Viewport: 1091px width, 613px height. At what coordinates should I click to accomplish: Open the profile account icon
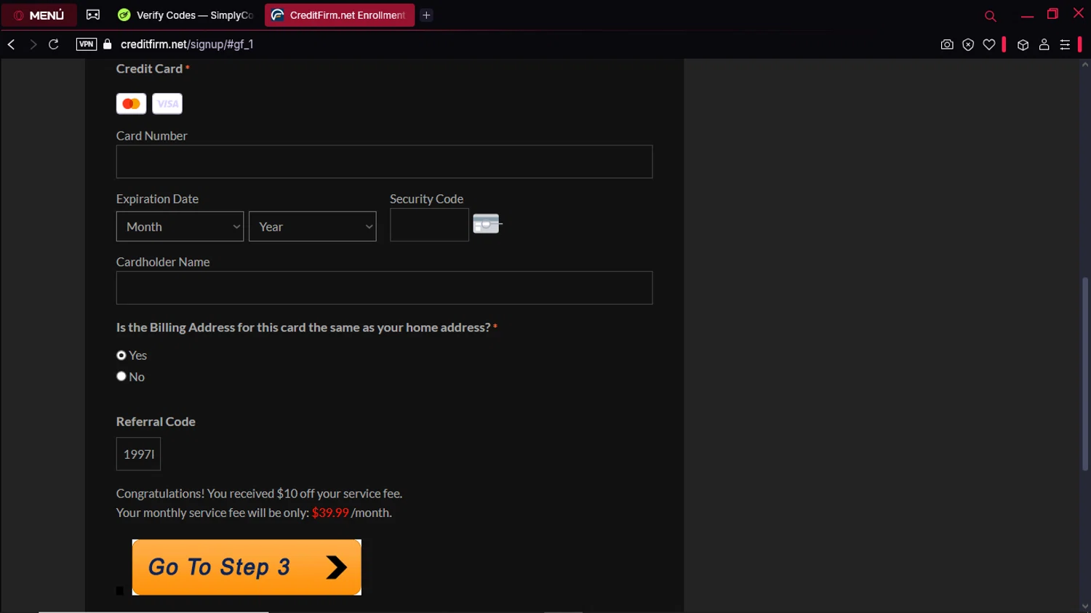tap(1044, 45)
